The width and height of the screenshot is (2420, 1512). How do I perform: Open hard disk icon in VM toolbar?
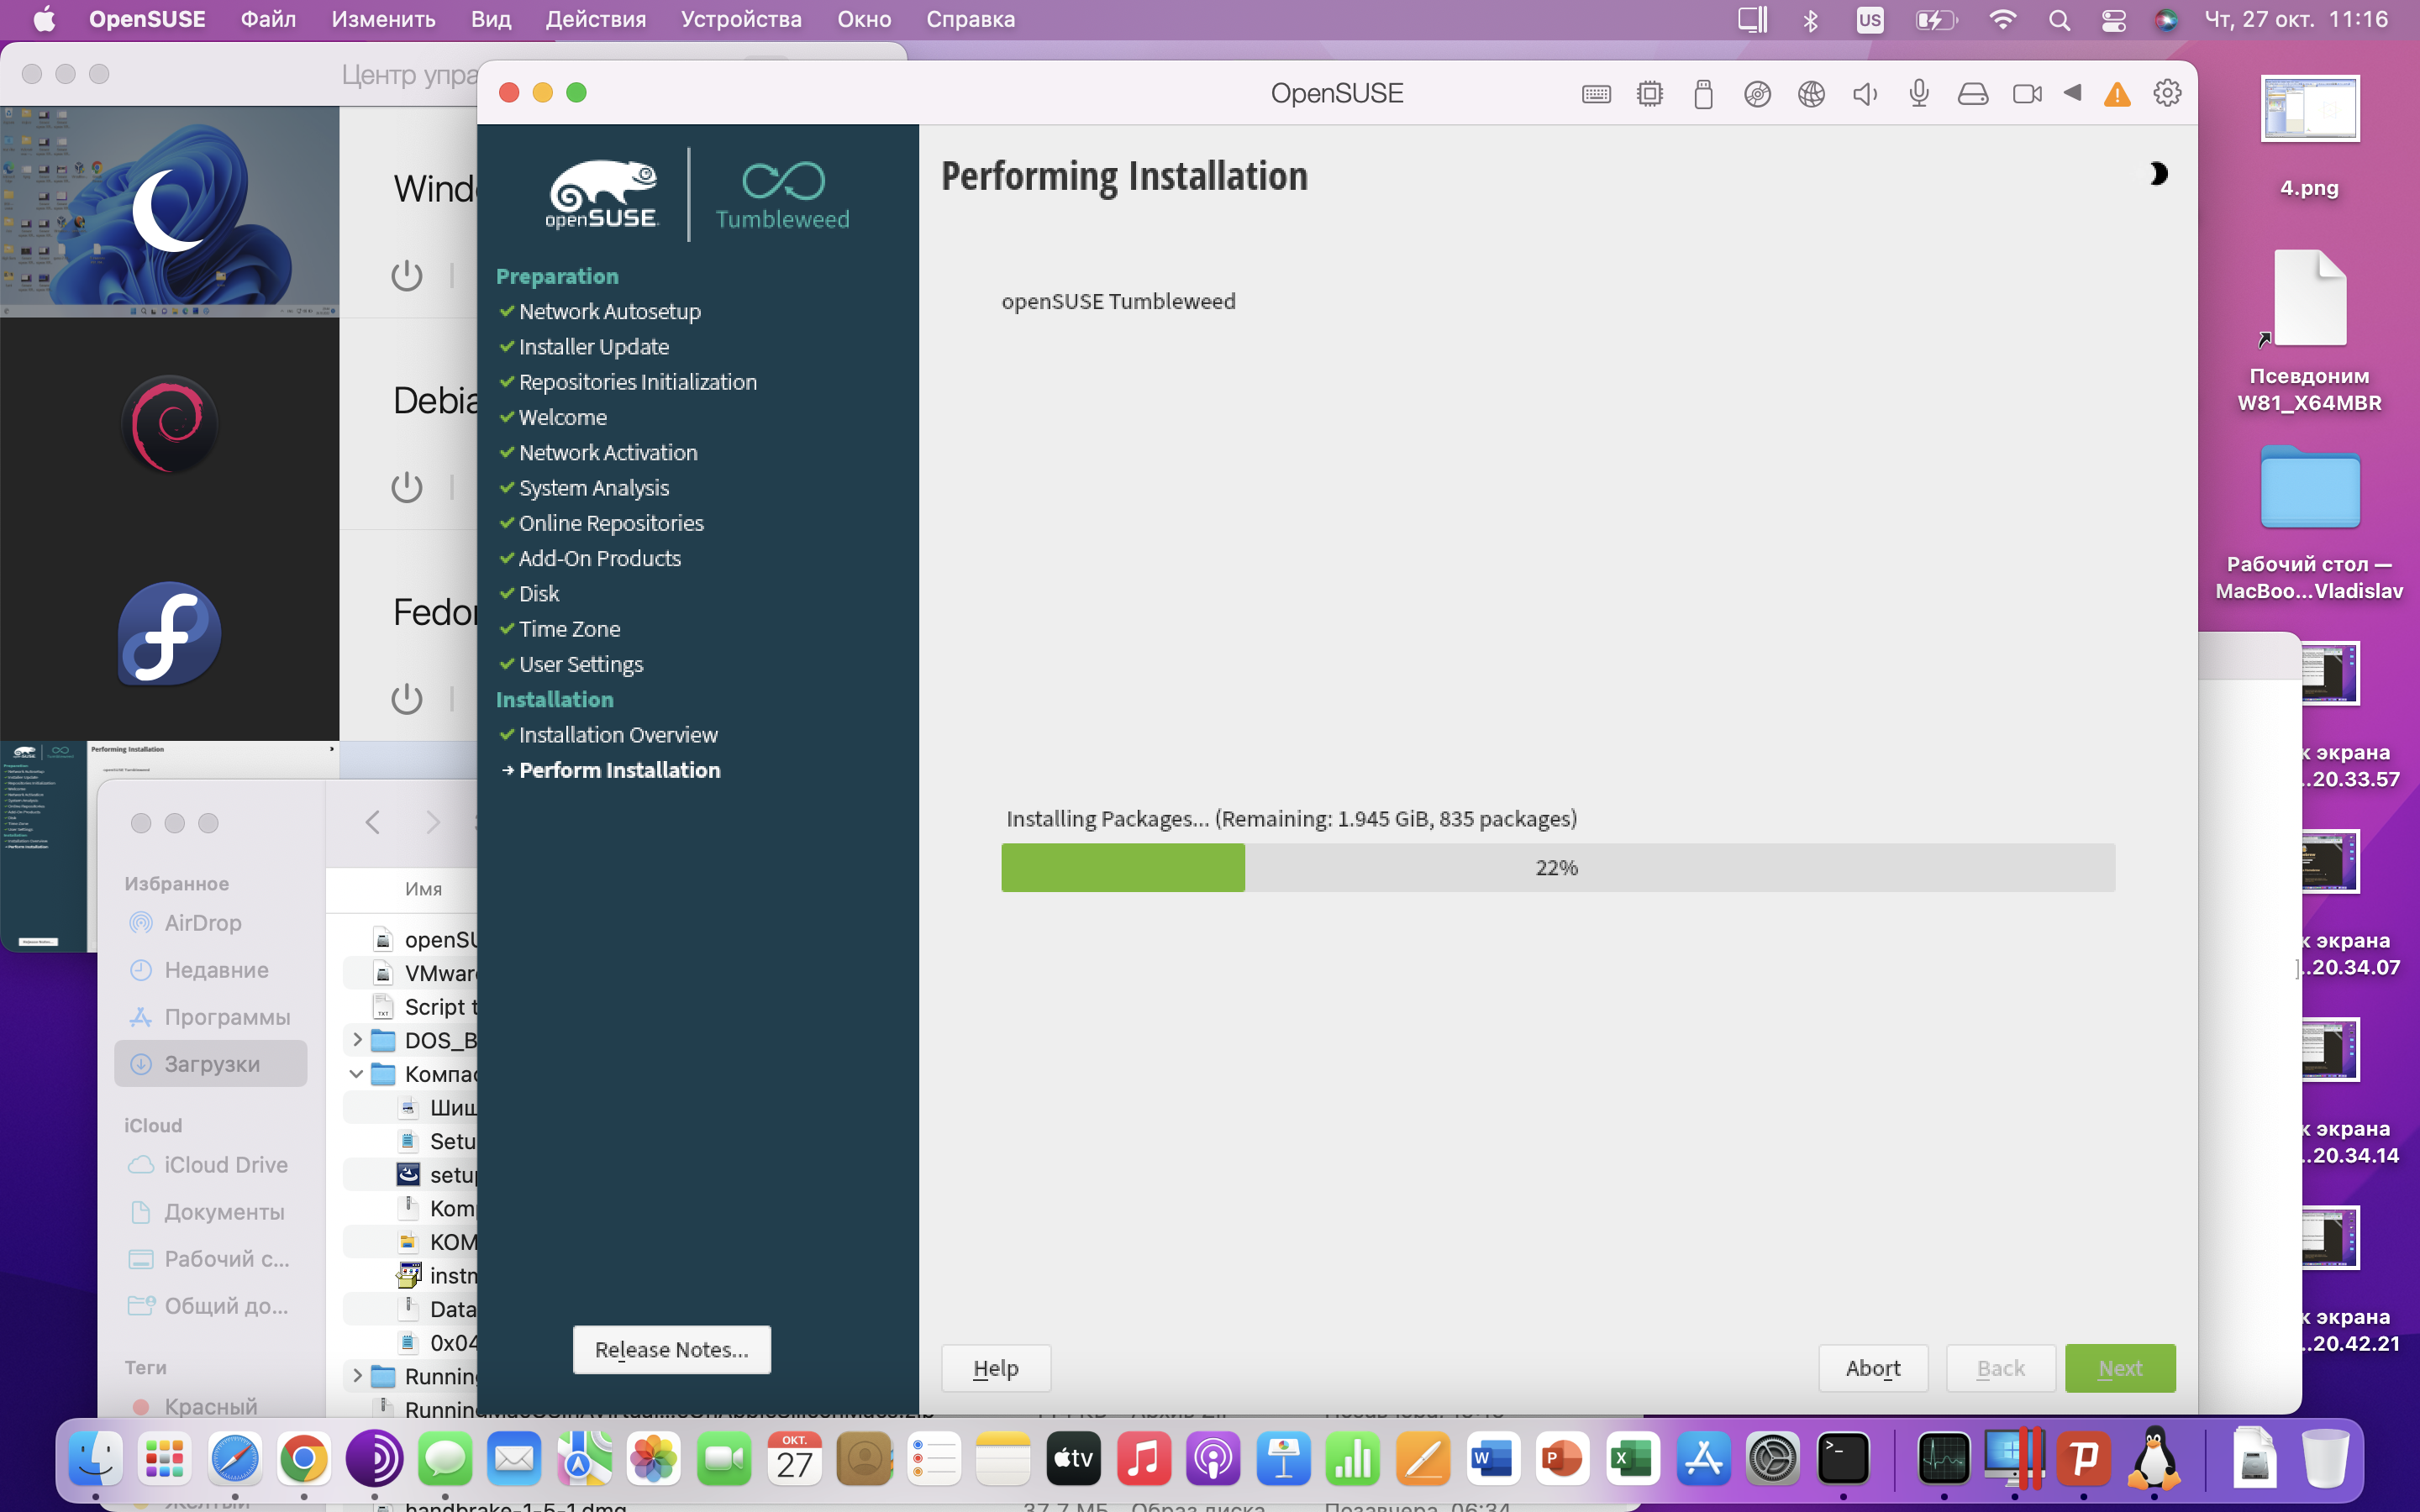coord(1973,94)
